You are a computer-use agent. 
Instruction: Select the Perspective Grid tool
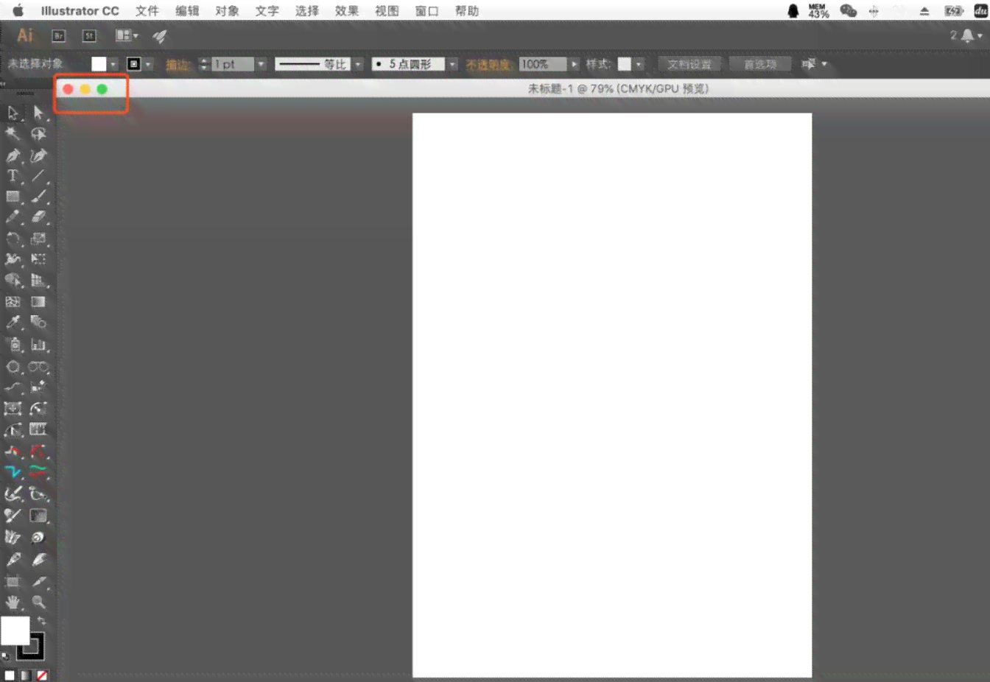(x=38, y=281)
